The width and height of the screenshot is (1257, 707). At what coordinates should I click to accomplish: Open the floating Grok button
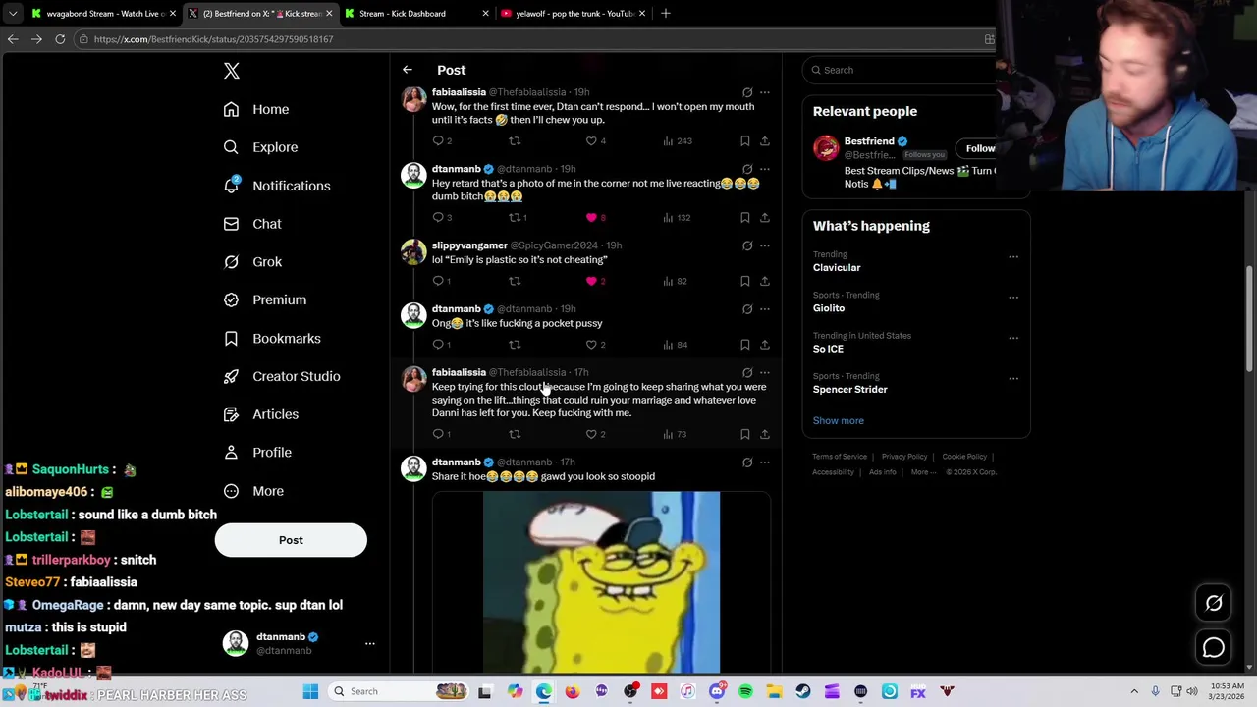[x=1214, y=604]
